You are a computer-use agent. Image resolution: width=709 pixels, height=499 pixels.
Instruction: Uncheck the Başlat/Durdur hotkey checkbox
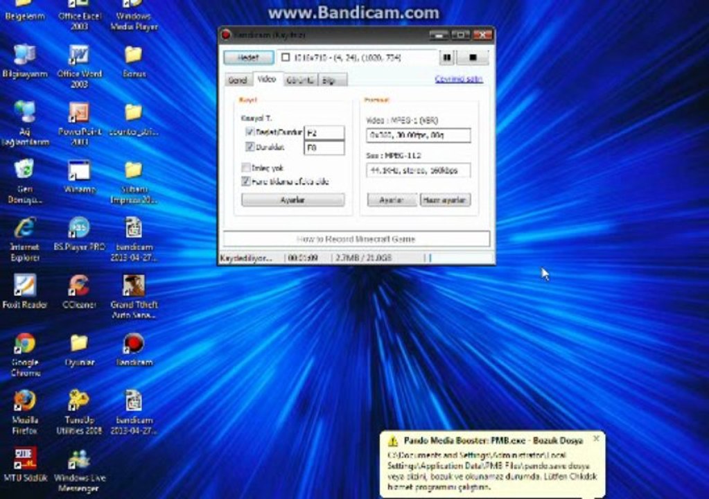[x=250, y=132]
